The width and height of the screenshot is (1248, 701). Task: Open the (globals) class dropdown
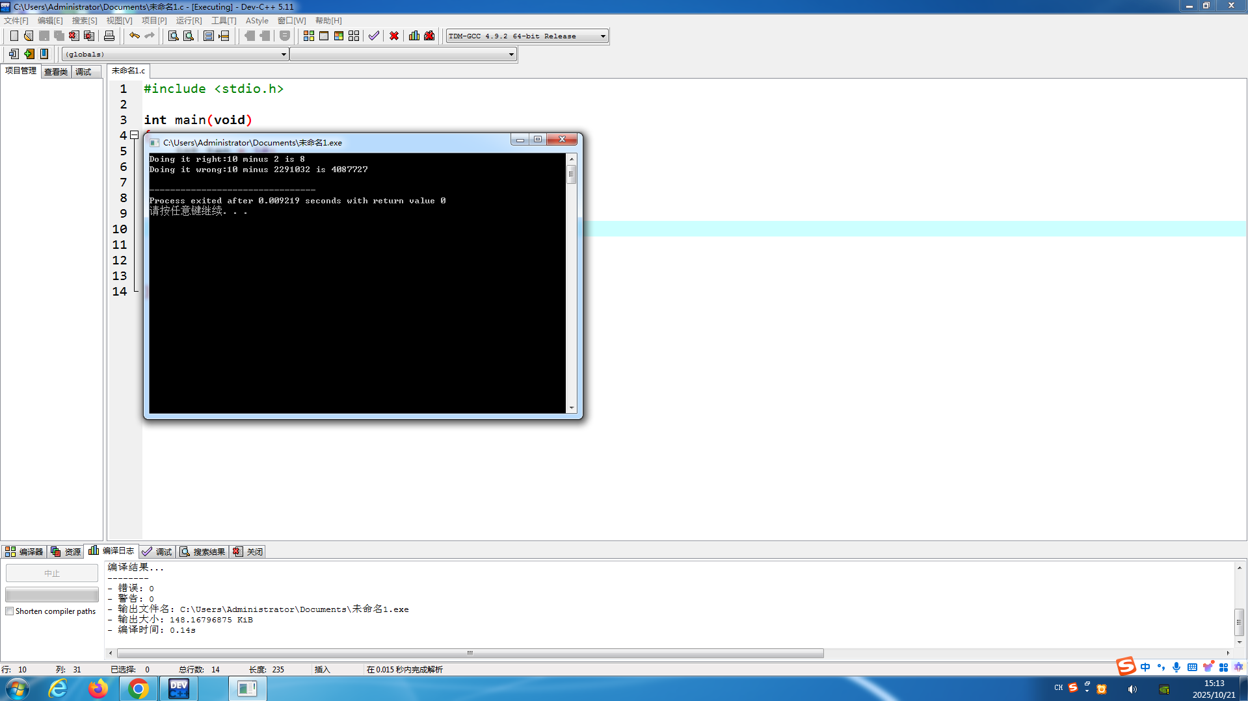pos(175,55)
